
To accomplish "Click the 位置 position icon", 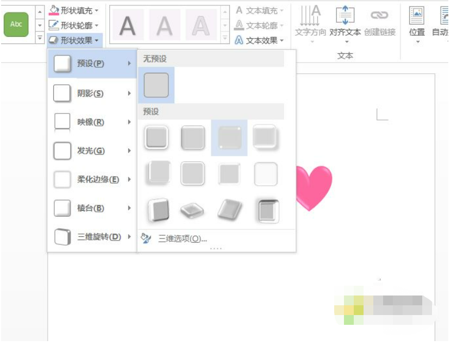I will click(417, 17).
